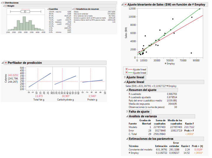
Task: Open the green-line Ajuste lineal legend menu
Action: tap(127, 72)
